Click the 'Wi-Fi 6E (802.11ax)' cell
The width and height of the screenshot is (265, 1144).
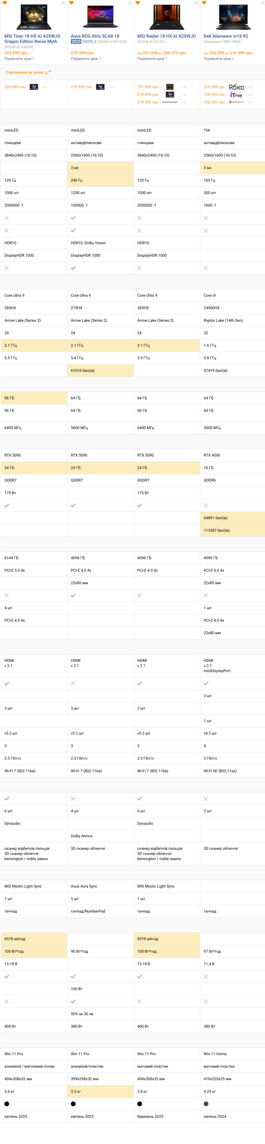point(233,771)
